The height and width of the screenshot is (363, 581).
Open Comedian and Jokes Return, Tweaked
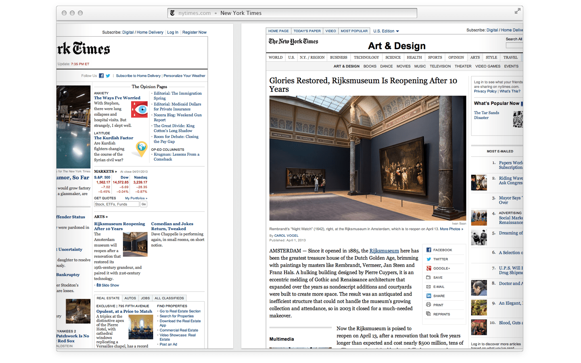[x=172, y=226]
